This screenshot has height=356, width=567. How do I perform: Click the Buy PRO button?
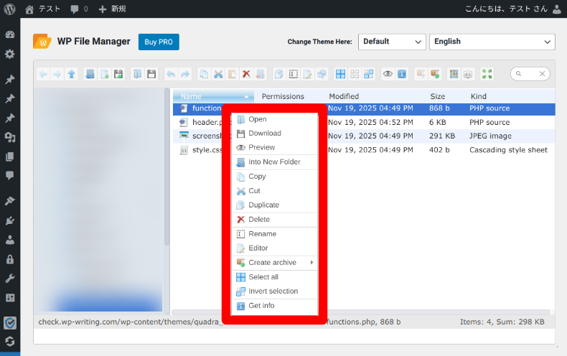click(x=159, y=42)
